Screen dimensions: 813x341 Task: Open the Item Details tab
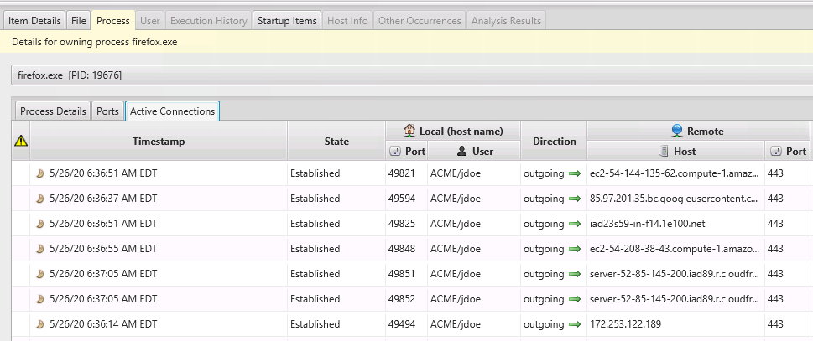pyautogui.click(x=34, y=20)
